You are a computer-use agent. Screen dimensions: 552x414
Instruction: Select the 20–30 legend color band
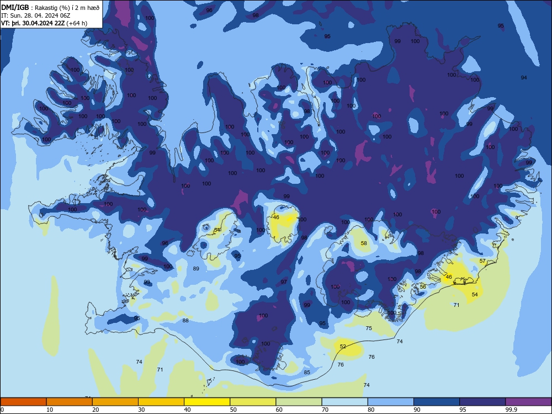115,402
